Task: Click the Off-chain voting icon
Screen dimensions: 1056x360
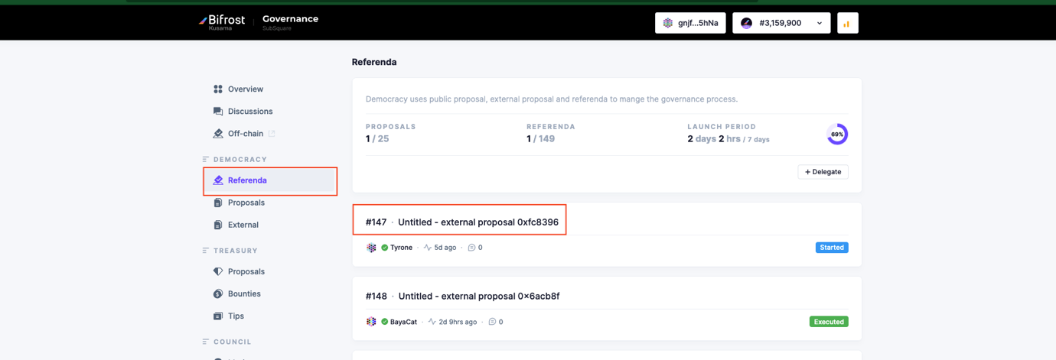Action: pos(218,134)
